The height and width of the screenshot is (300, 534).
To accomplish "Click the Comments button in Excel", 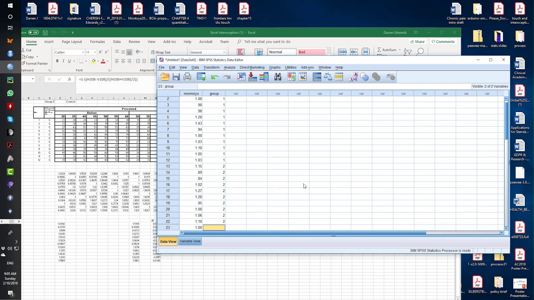I will pos(443,42).
